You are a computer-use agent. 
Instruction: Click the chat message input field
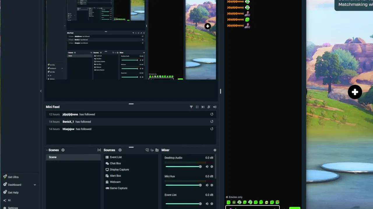point(252,208)
